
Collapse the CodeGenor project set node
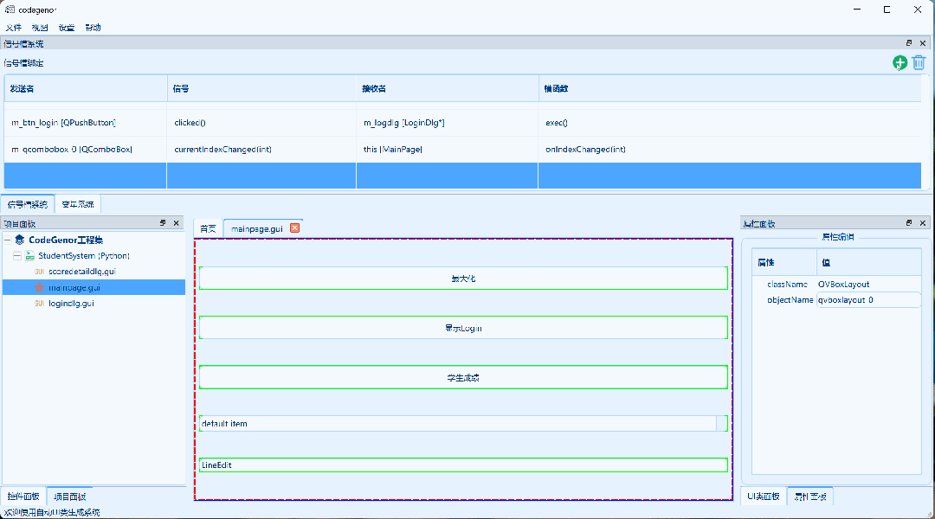pyautogui.click(x=7, y=240)
